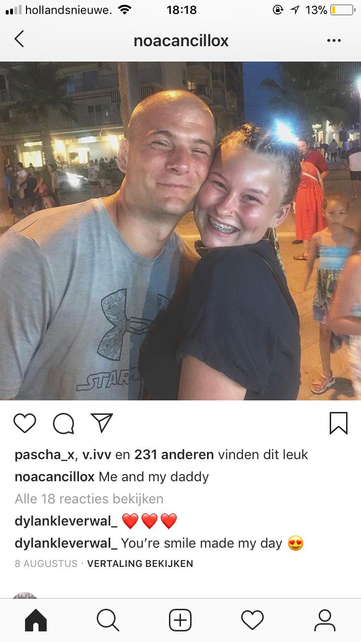Tap the comment bubble icon
Screen dimensions: 361x642
(x=64, y=424)
